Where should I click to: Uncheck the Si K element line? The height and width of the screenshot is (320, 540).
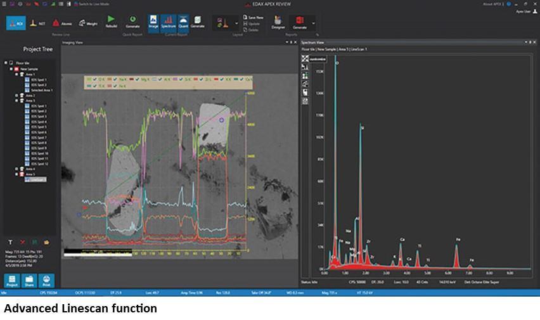pyautogui.click(x=180, y=79)
